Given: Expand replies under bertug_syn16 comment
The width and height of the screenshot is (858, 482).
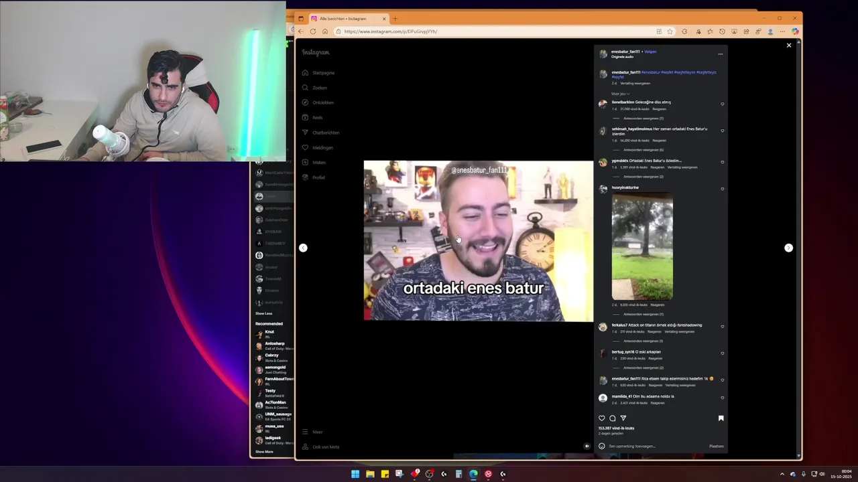Looking at the screenshot, I should tap(643, 368).
